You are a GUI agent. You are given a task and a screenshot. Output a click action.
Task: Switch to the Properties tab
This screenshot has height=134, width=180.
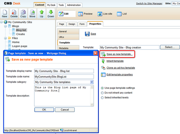(x=95, y=24)
